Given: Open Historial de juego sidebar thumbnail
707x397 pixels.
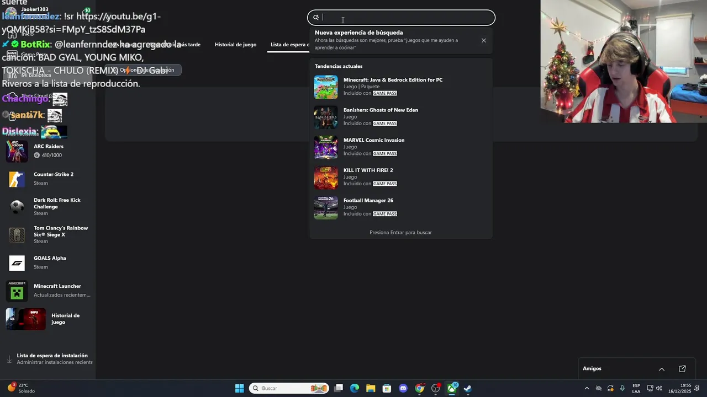Looking at the screenshot, I should point(26,319).
